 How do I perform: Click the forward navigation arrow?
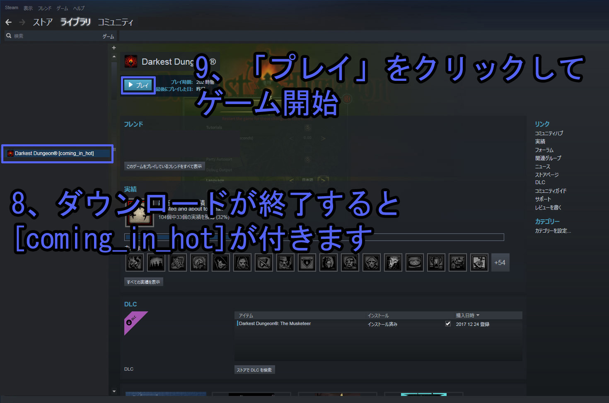22,22
